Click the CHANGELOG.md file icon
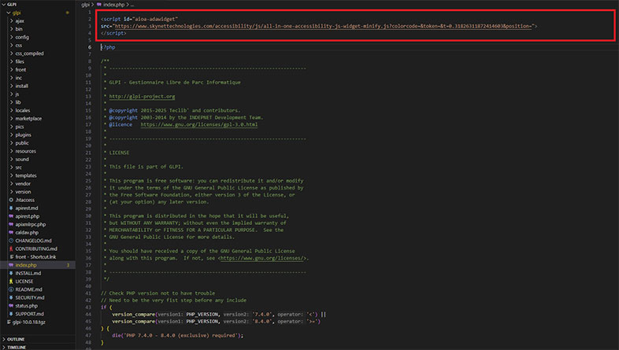This screenshot has height=350, width=619. point(11,241)
